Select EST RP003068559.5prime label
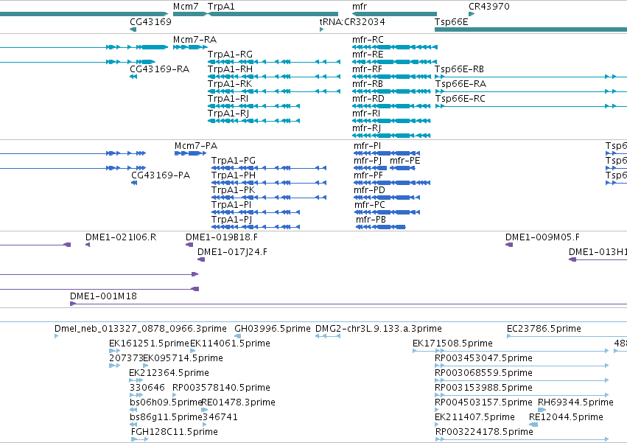 click(x=484, y=372)
